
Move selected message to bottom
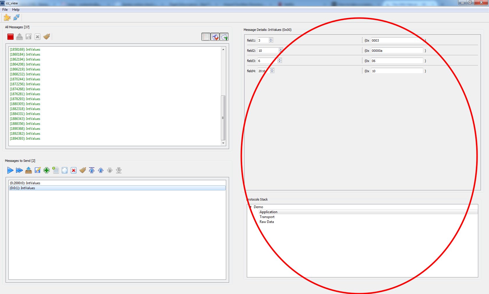tap(119, 170)
